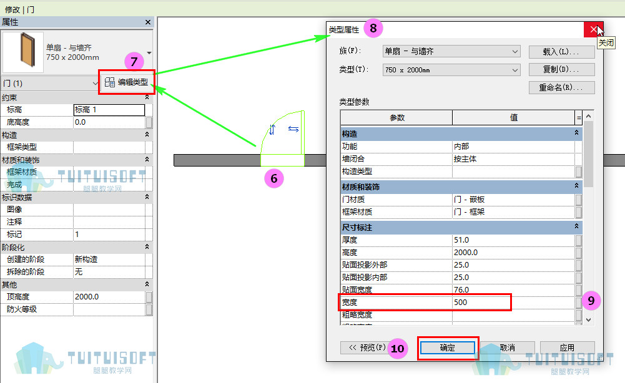
Task: Collapse the 约束 section in Properties
Action: coord(147,97)
